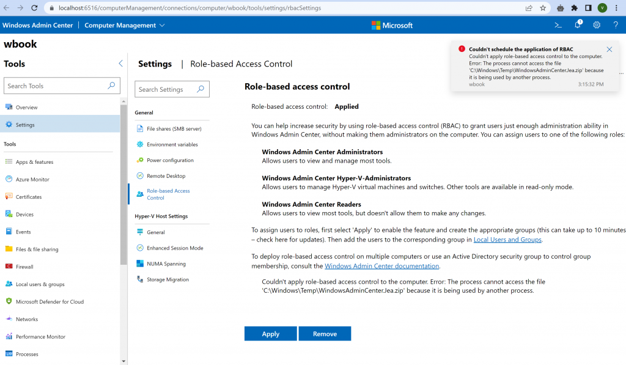
Task: Click the share page icon
Action: pyautogui.click(x=529, y=7)
